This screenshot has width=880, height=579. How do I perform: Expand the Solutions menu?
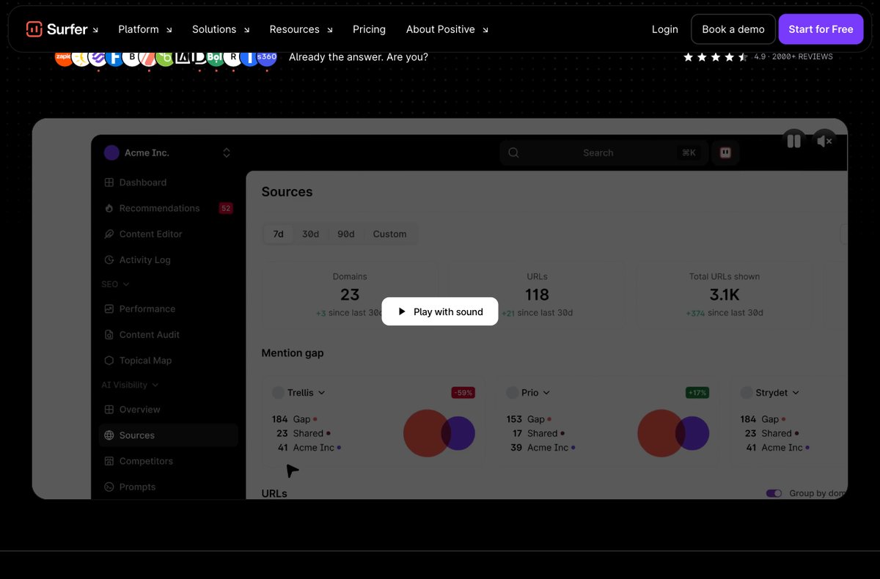[x=221, y=29]
